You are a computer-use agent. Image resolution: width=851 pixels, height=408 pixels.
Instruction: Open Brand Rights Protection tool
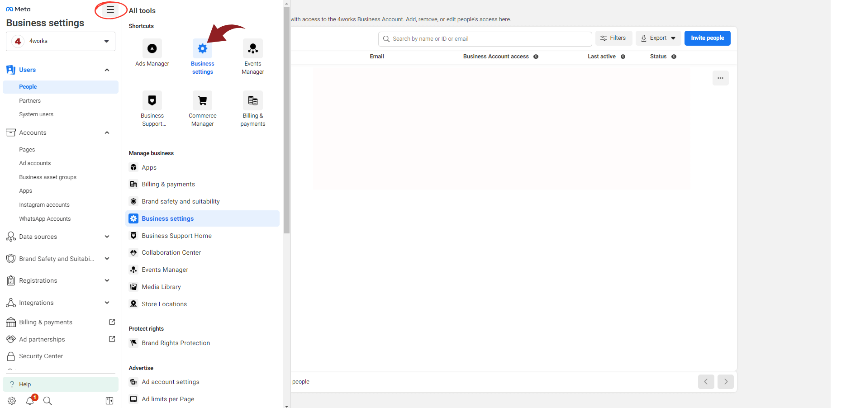[202, 343]
